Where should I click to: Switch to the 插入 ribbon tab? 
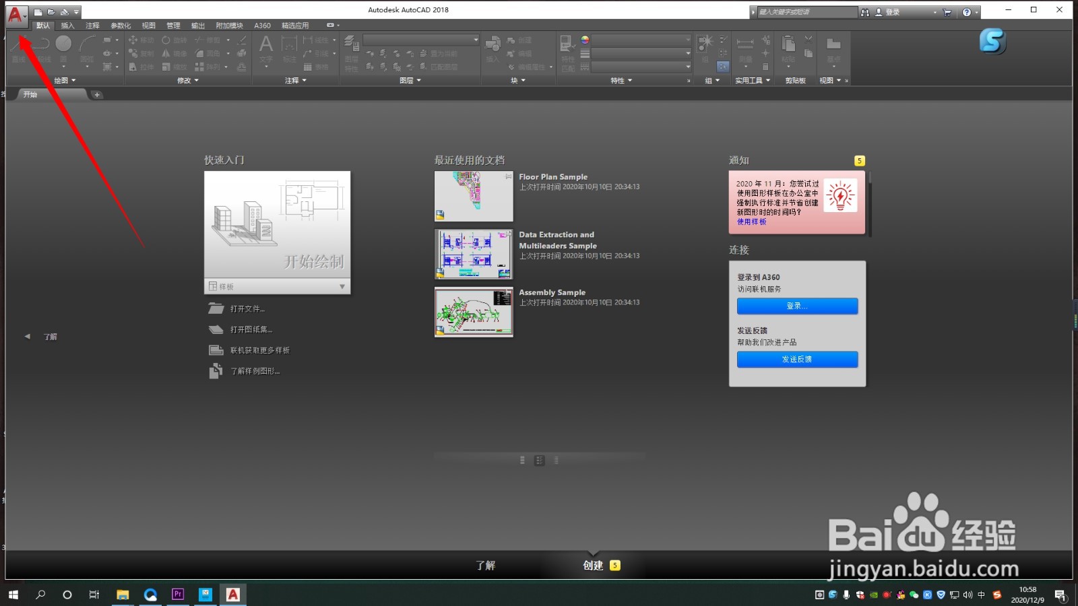[68, 26]
